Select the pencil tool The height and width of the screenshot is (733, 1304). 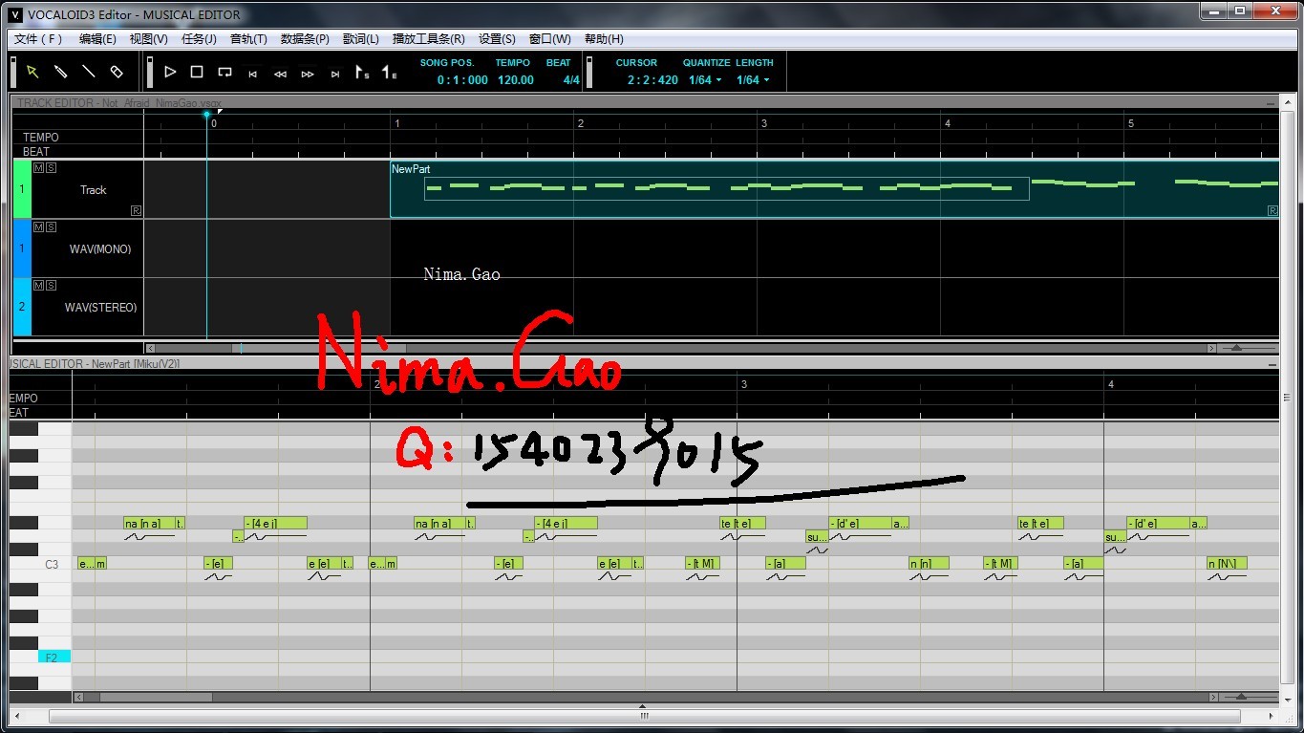tap(60, 72)
